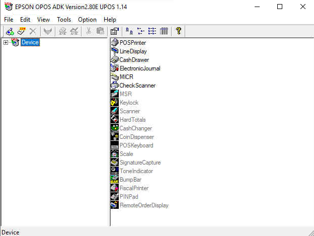Expand the Device tree node

6,42
